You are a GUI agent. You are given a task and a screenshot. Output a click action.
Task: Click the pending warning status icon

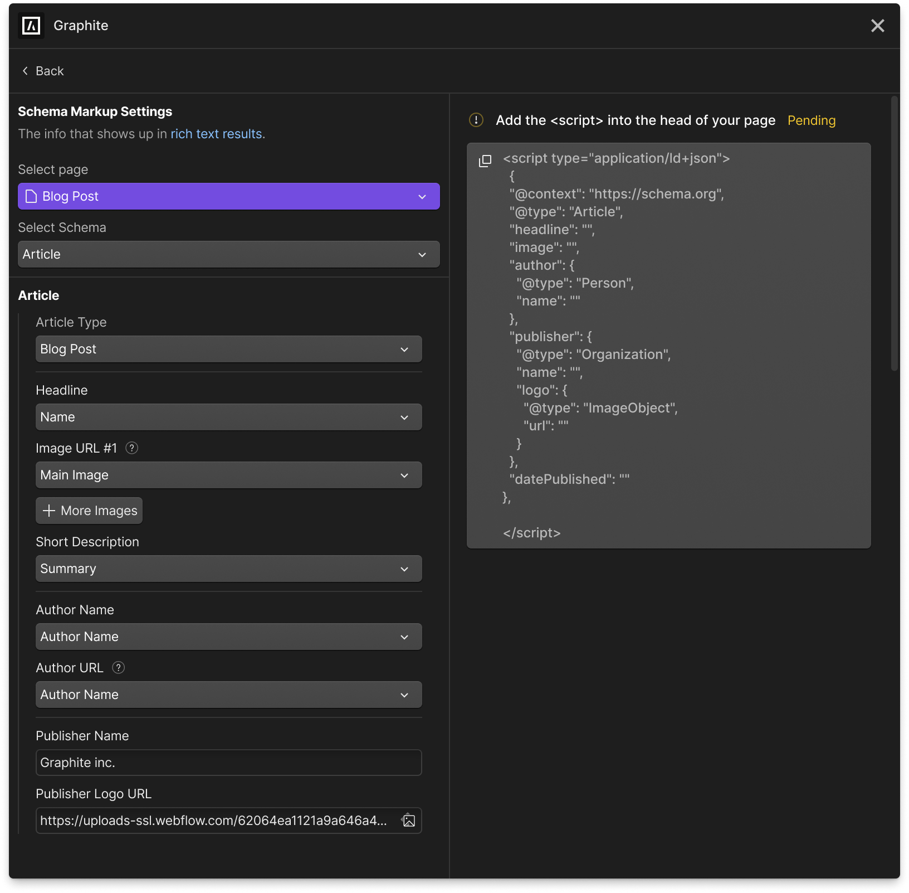pyautogui.click(x=476, y=120)
